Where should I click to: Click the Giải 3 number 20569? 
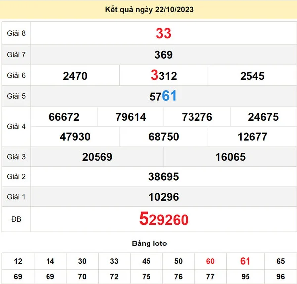(x=97, y=157)
